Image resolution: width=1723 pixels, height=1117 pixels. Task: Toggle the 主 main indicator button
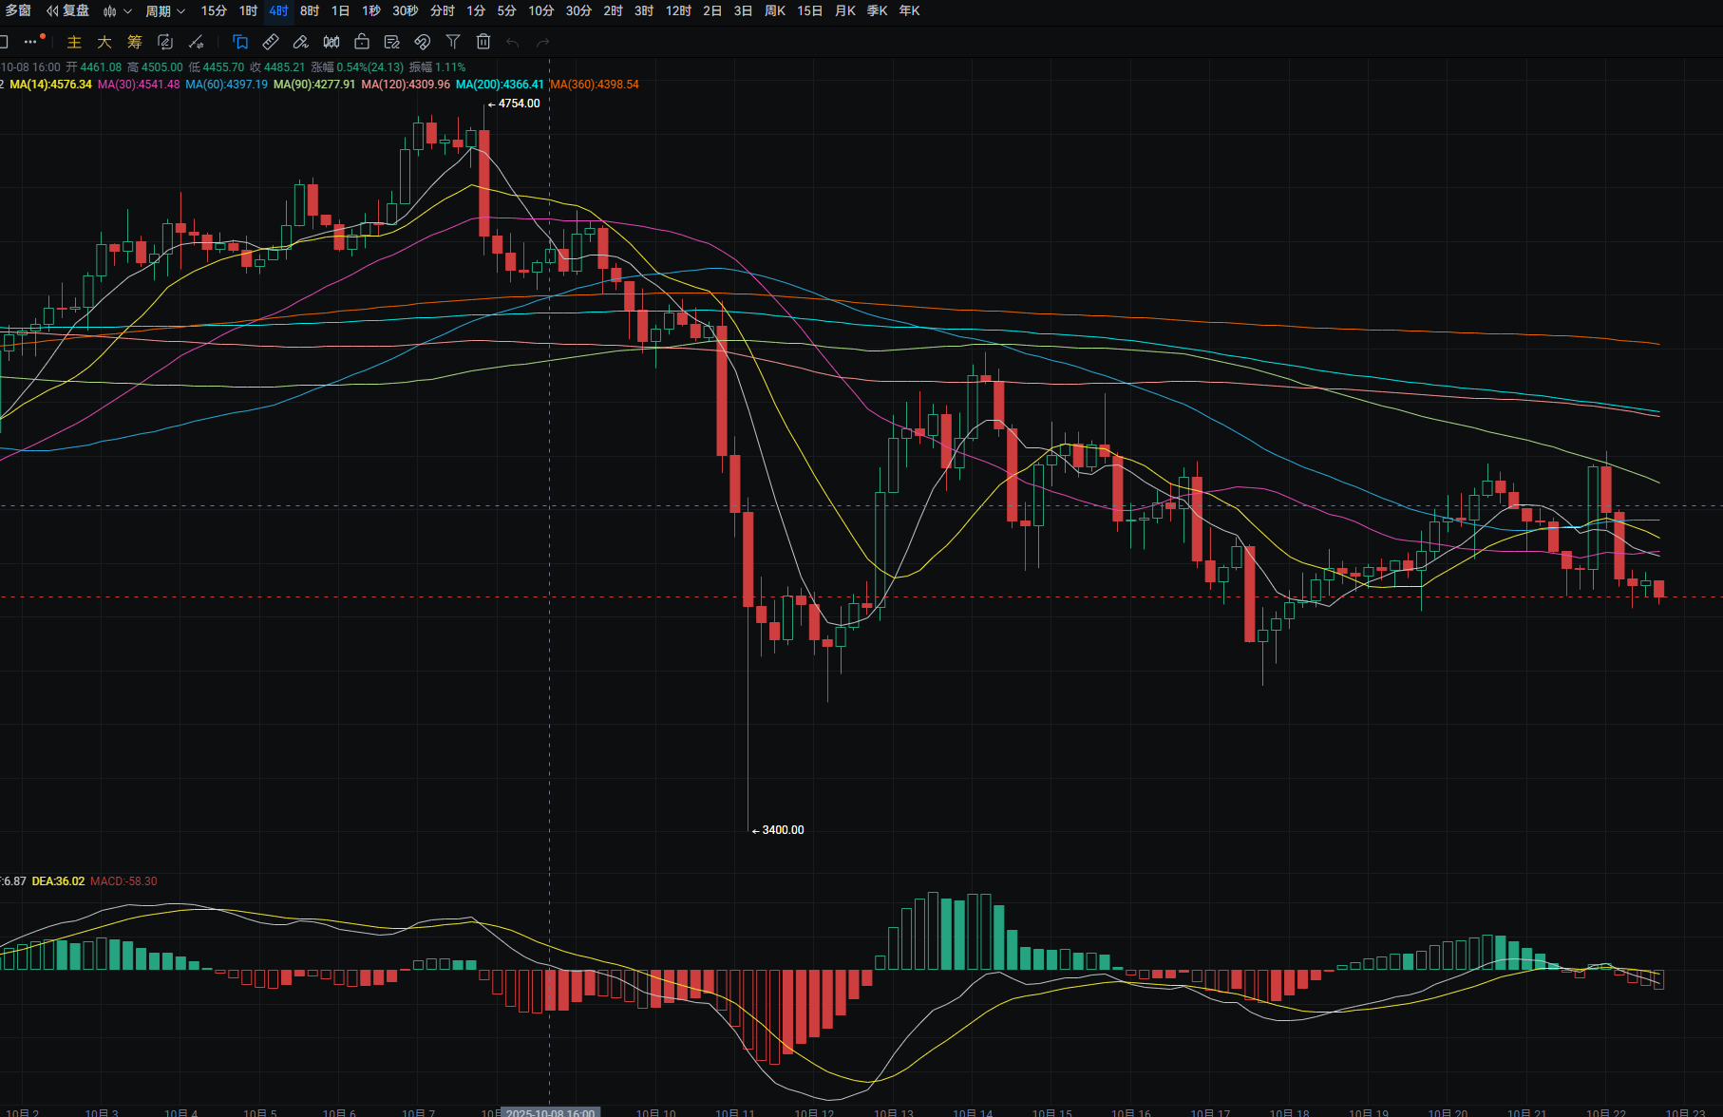[74, 42]
